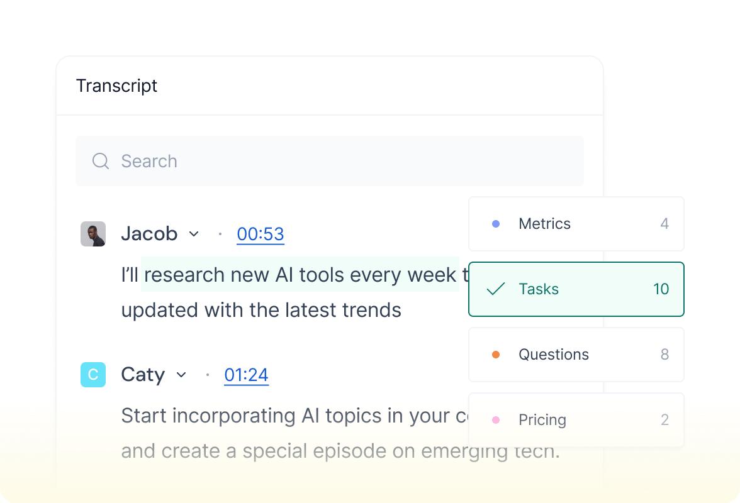Click the pink Pricing dot
The image size is (740, 503).
[496, 420]
